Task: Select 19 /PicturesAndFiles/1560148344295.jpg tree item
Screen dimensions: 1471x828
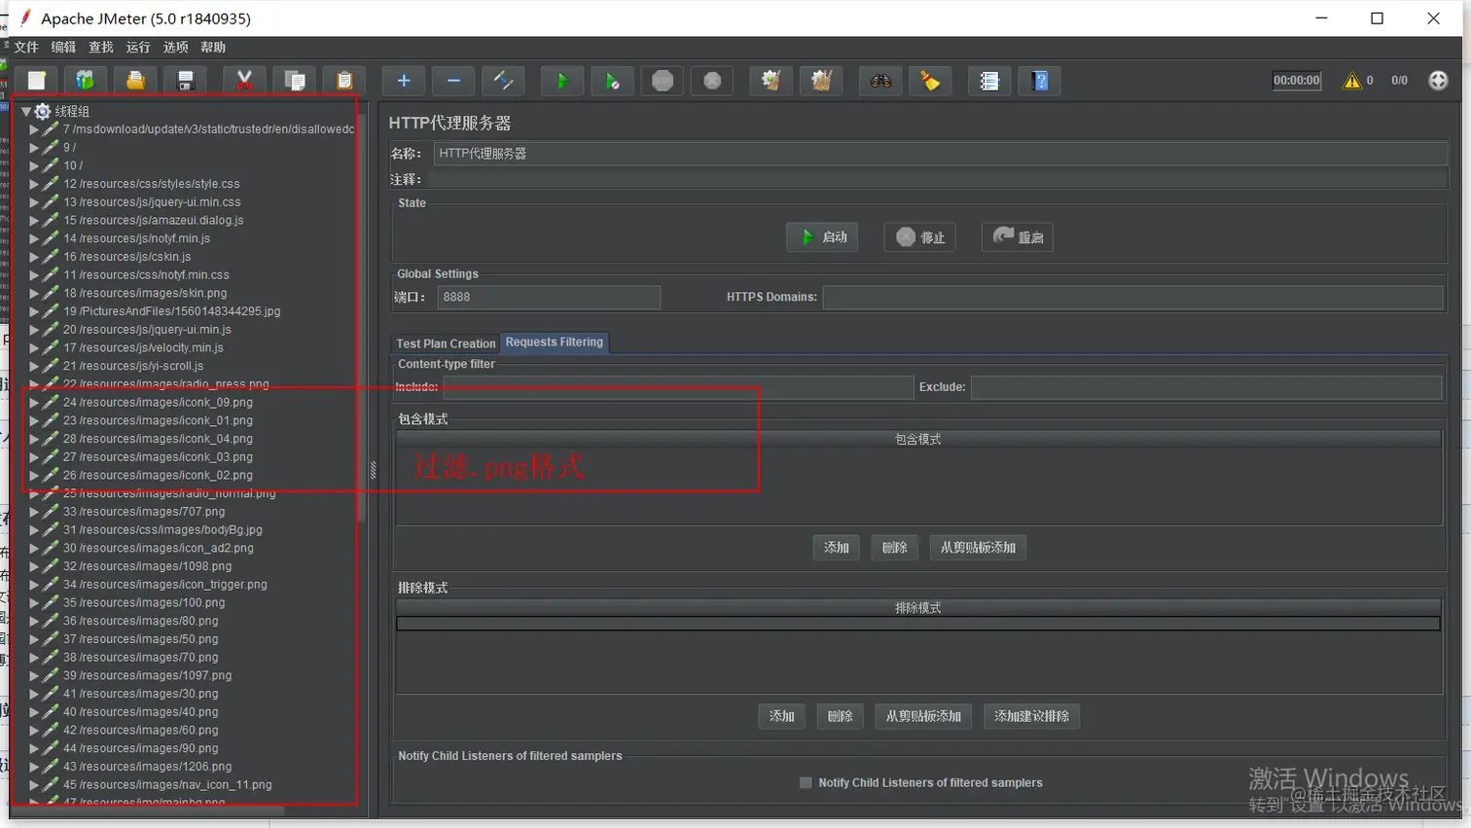Action: pyautogui.click(x=171, y=311)
